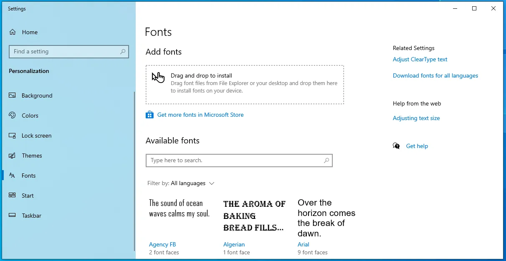Open the Themes settings page
This screenshot has width=506, height=261.
click(32, 156)
